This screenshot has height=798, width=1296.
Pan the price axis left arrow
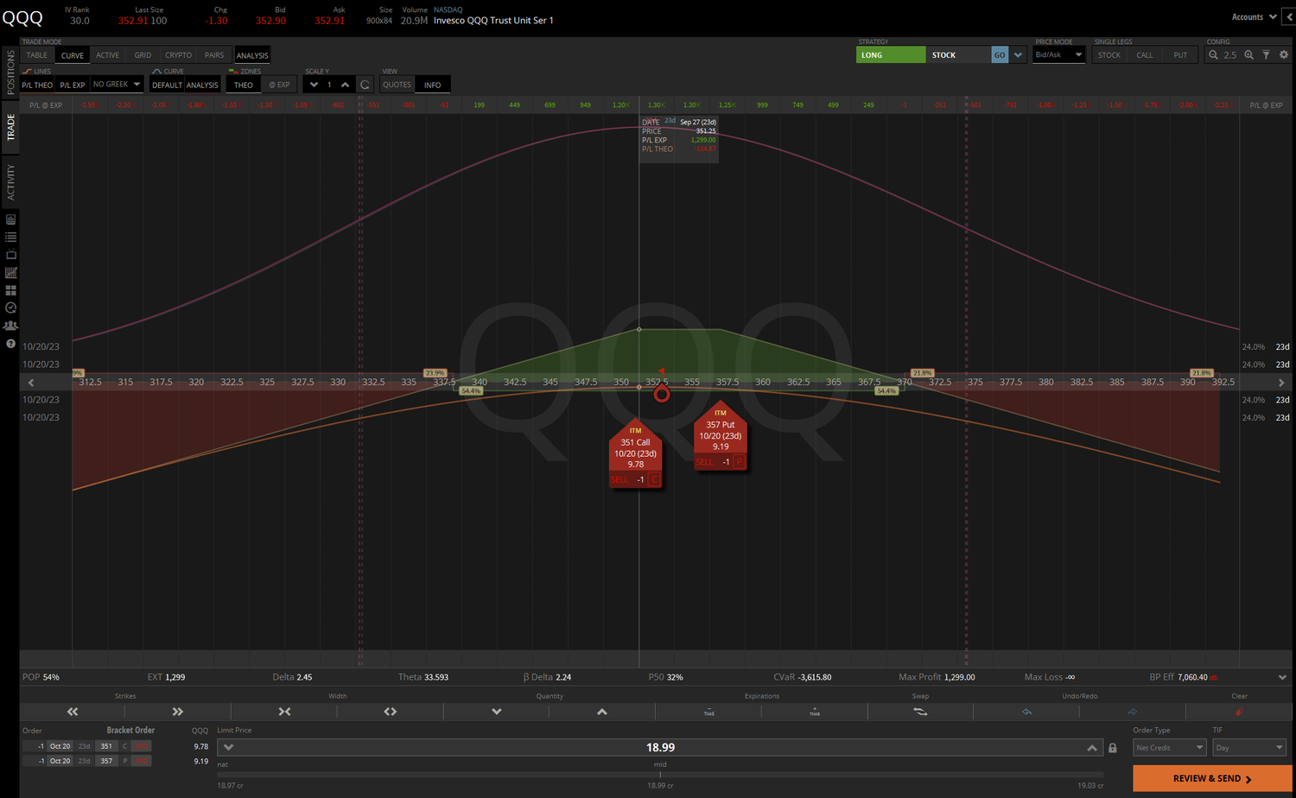point(31,383)
